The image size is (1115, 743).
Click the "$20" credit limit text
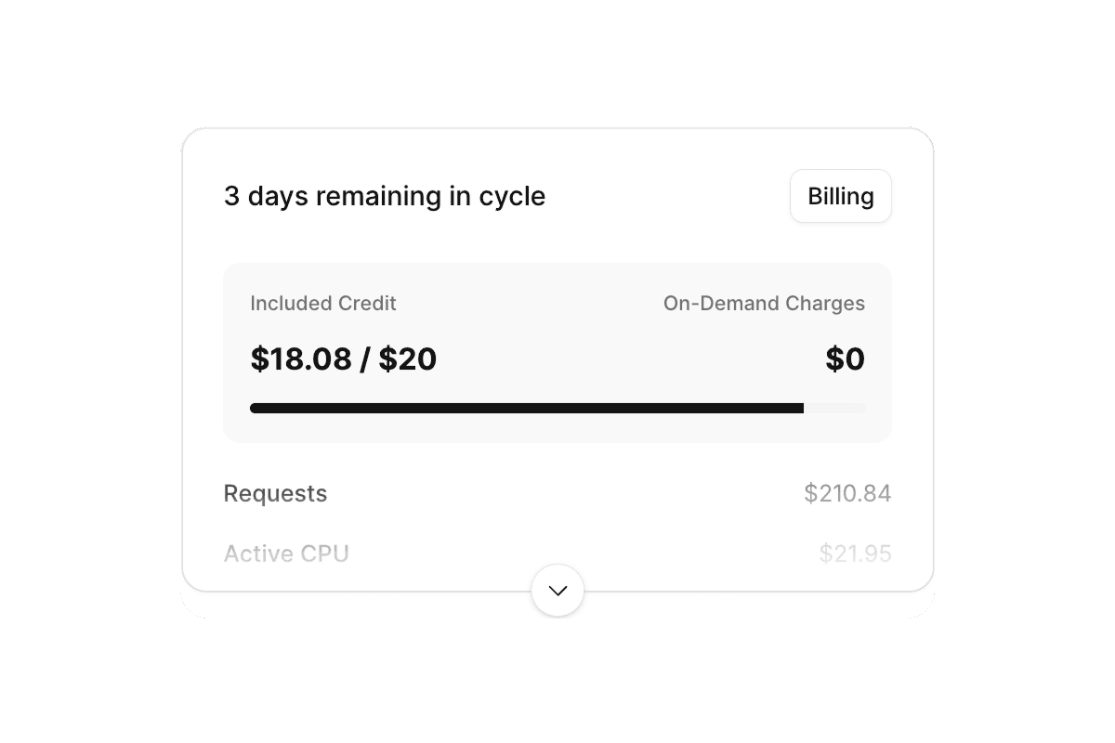tap(407, 359)
